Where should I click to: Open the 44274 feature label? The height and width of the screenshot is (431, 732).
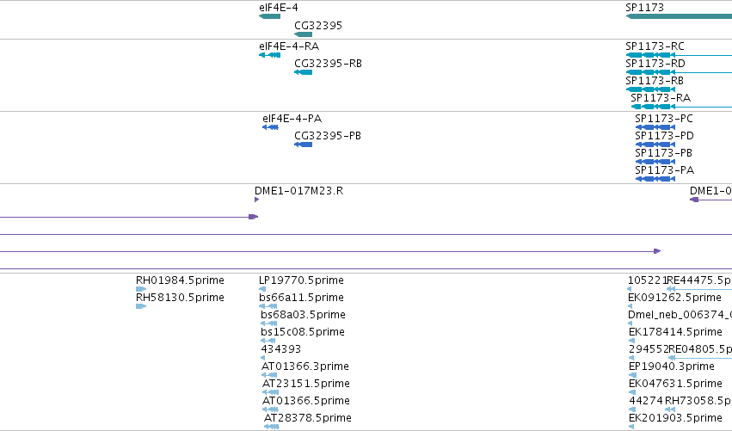pos(646,401)
